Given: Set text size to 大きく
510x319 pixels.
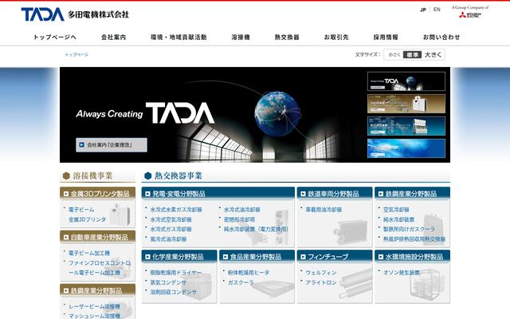Looking at the screenshot, I should click(433, 55).
